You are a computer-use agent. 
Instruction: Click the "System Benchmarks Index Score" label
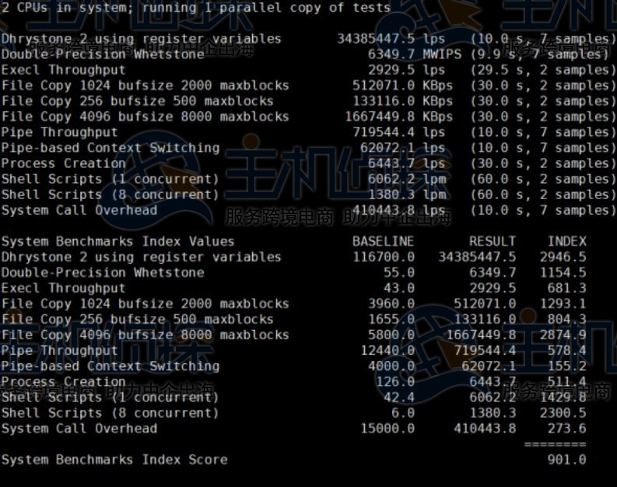(x=114, y=460)
